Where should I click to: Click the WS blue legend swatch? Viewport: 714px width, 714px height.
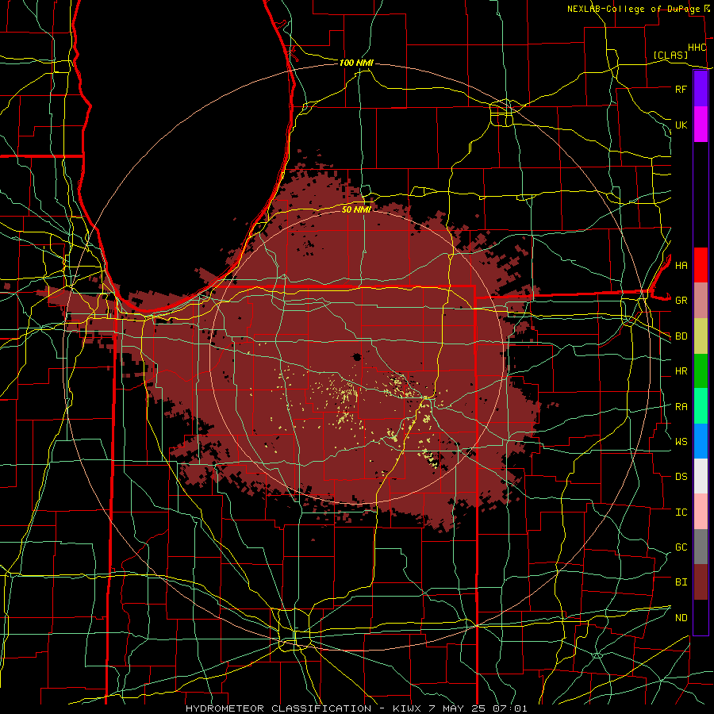(x=701, y=441)
